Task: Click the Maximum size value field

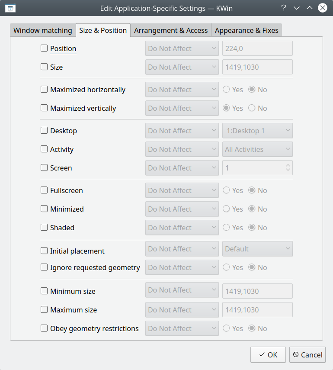Action: pyautogui.click(x=257, y=309)
